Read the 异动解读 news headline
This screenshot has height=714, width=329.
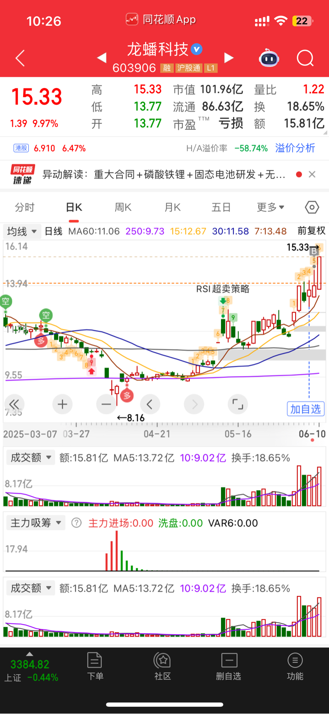pos(164,174)
